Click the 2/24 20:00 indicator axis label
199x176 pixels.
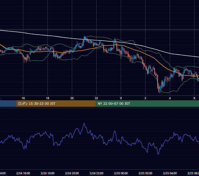pyautogui.click(x=72, y=173)
